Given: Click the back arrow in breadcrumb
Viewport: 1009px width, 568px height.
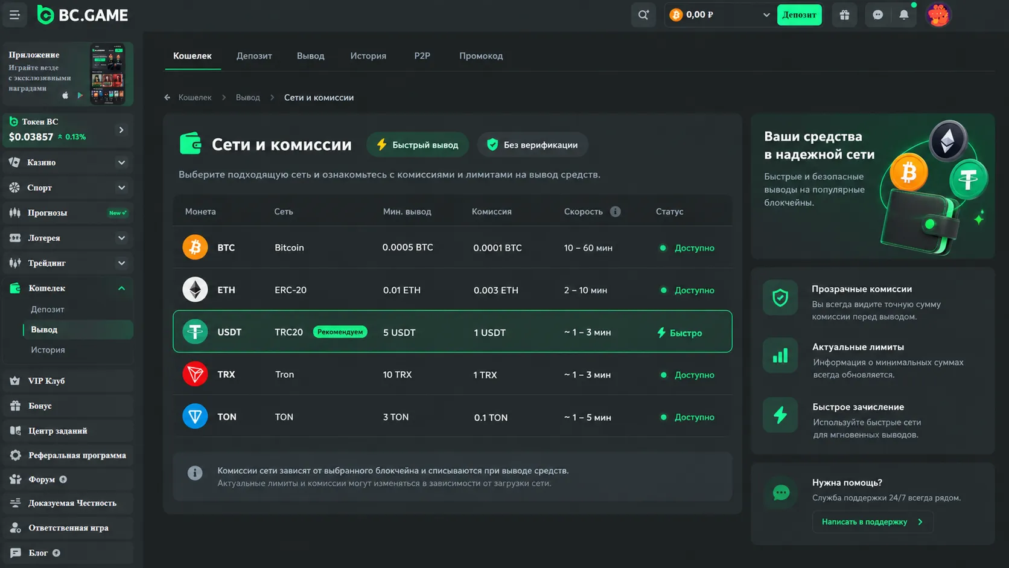Looking at the screenshot, I should [x=167, y=98].
